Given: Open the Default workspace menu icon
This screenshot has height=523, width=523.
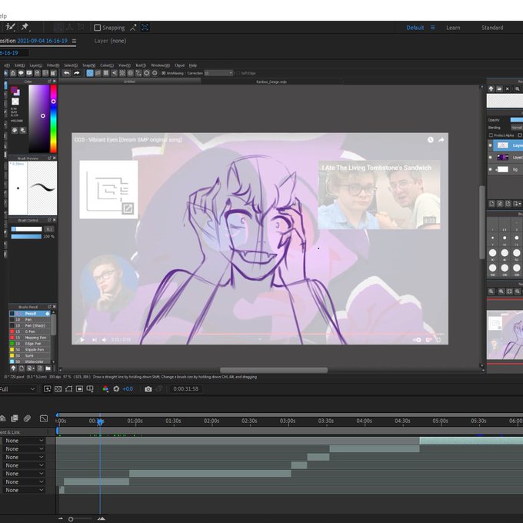Looking at the screenshot, I should point(432,28).
